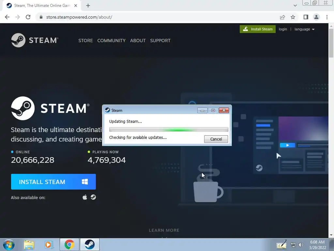Maximize the Steam updater dialog
This screenshot has width=334, height=251.
pos(213,110)
